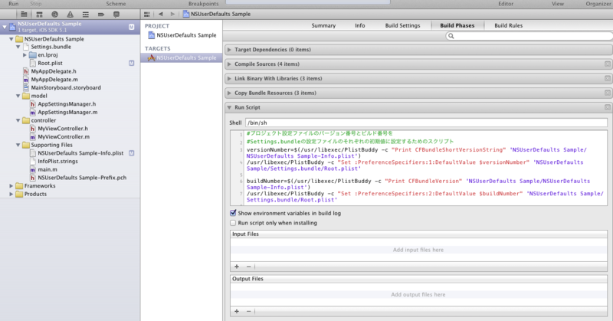
Task: Enable Run script only when installing
Action: (x=233, y=223)
